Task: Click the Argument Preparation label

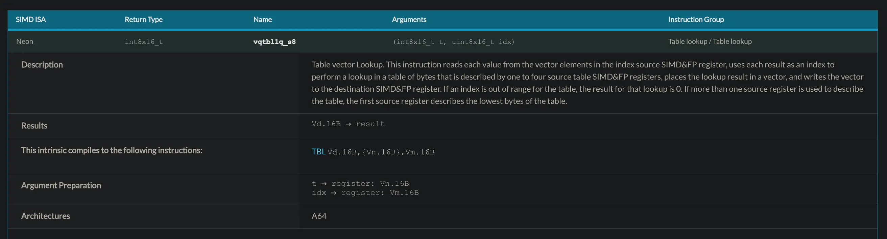Action: click(x=61, y=185)
